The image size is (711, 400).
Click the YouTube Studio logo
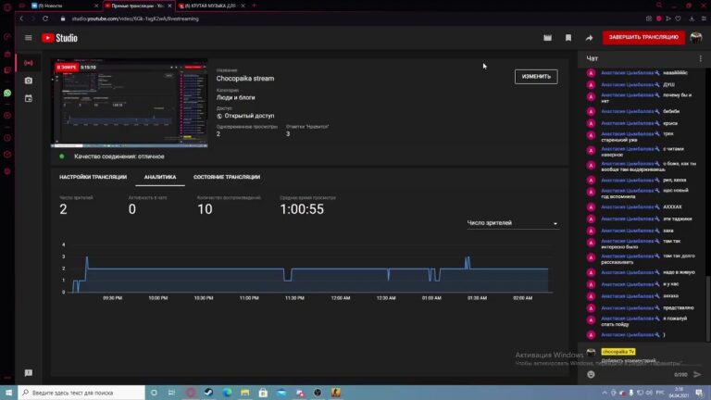tap(59, 38)
